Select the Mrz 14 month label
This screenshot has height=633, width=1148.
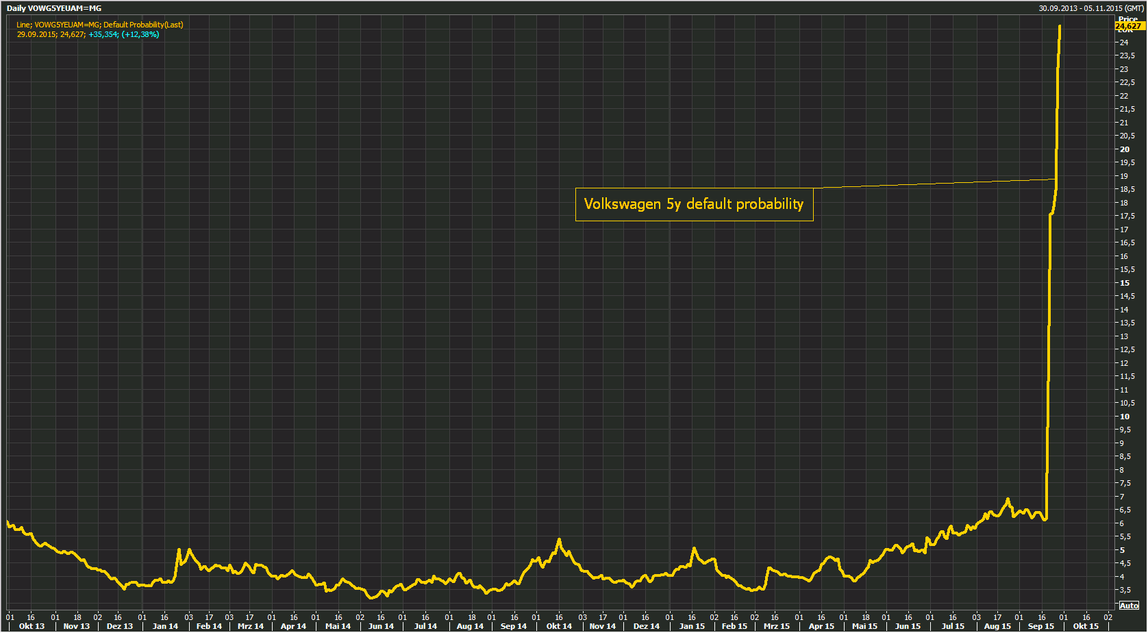(251, 626)
